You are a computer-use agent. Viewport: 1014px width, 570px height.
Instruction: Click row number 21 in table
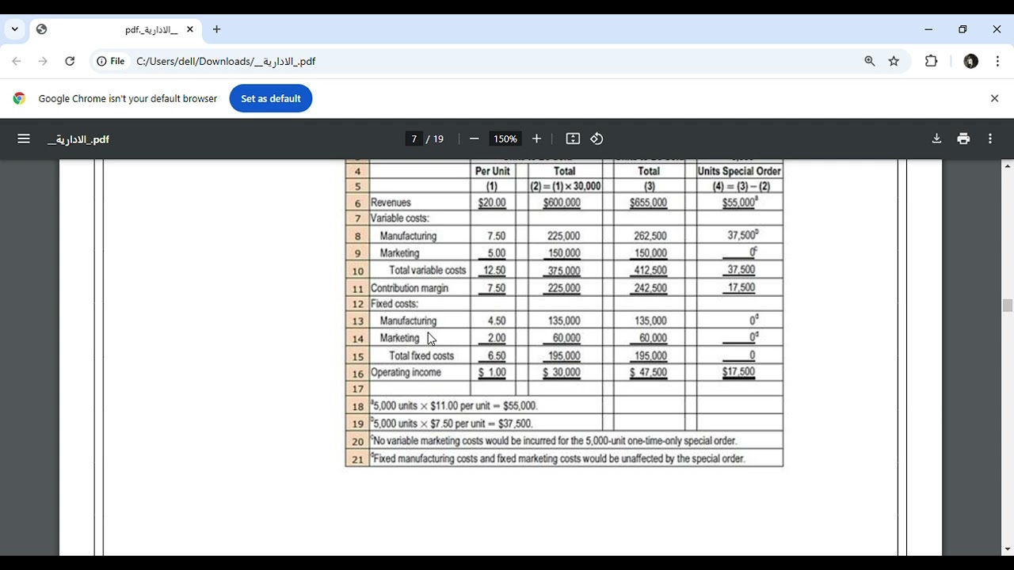pyautogui.click(x=357, y=459)
